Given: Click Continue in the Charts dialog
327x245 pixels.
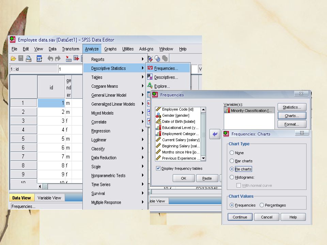Looking at the screenshot, I should (240, 217).
